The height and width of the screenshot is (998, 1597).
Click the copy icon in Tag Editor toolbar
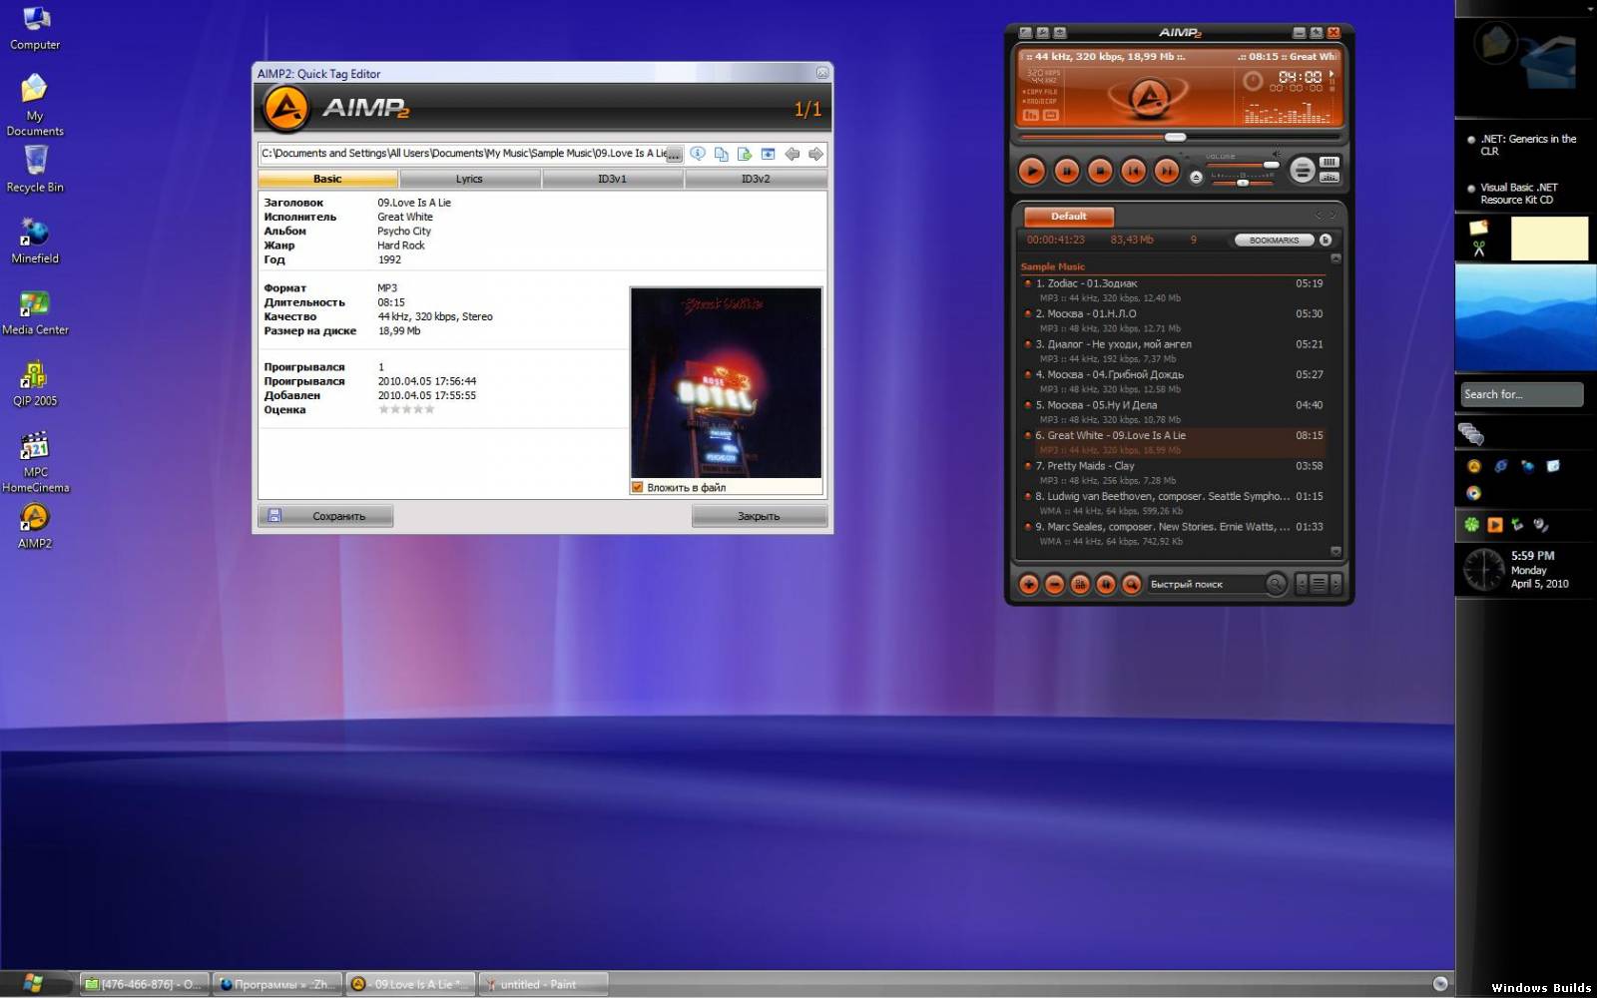coord(721,154)
